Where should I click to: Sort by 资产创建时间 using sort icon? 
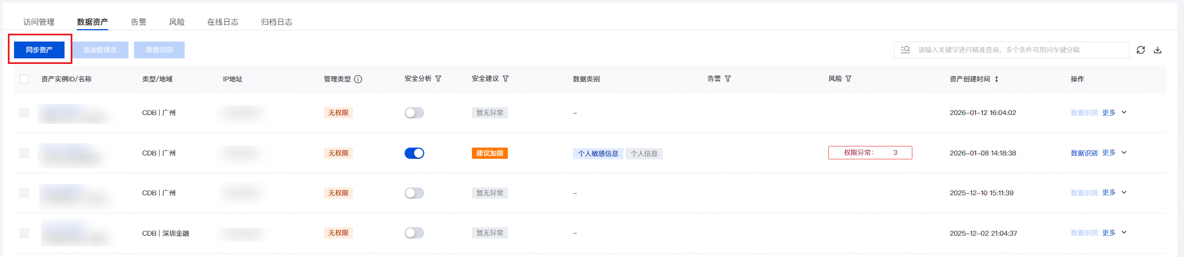(997, 79)
